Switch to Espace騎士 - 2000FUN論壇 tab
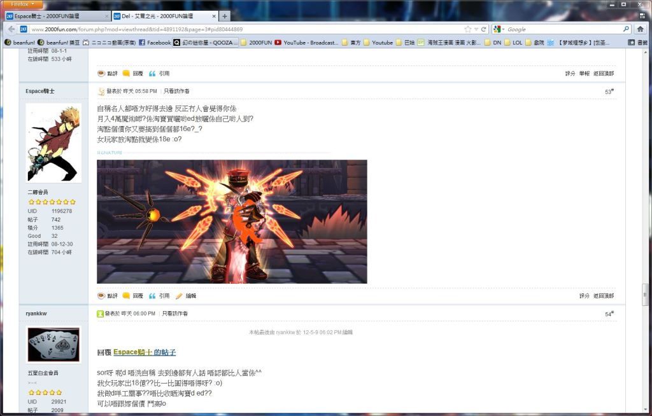Viewport: 652px width, 416px height. click(x=56, y=16)
